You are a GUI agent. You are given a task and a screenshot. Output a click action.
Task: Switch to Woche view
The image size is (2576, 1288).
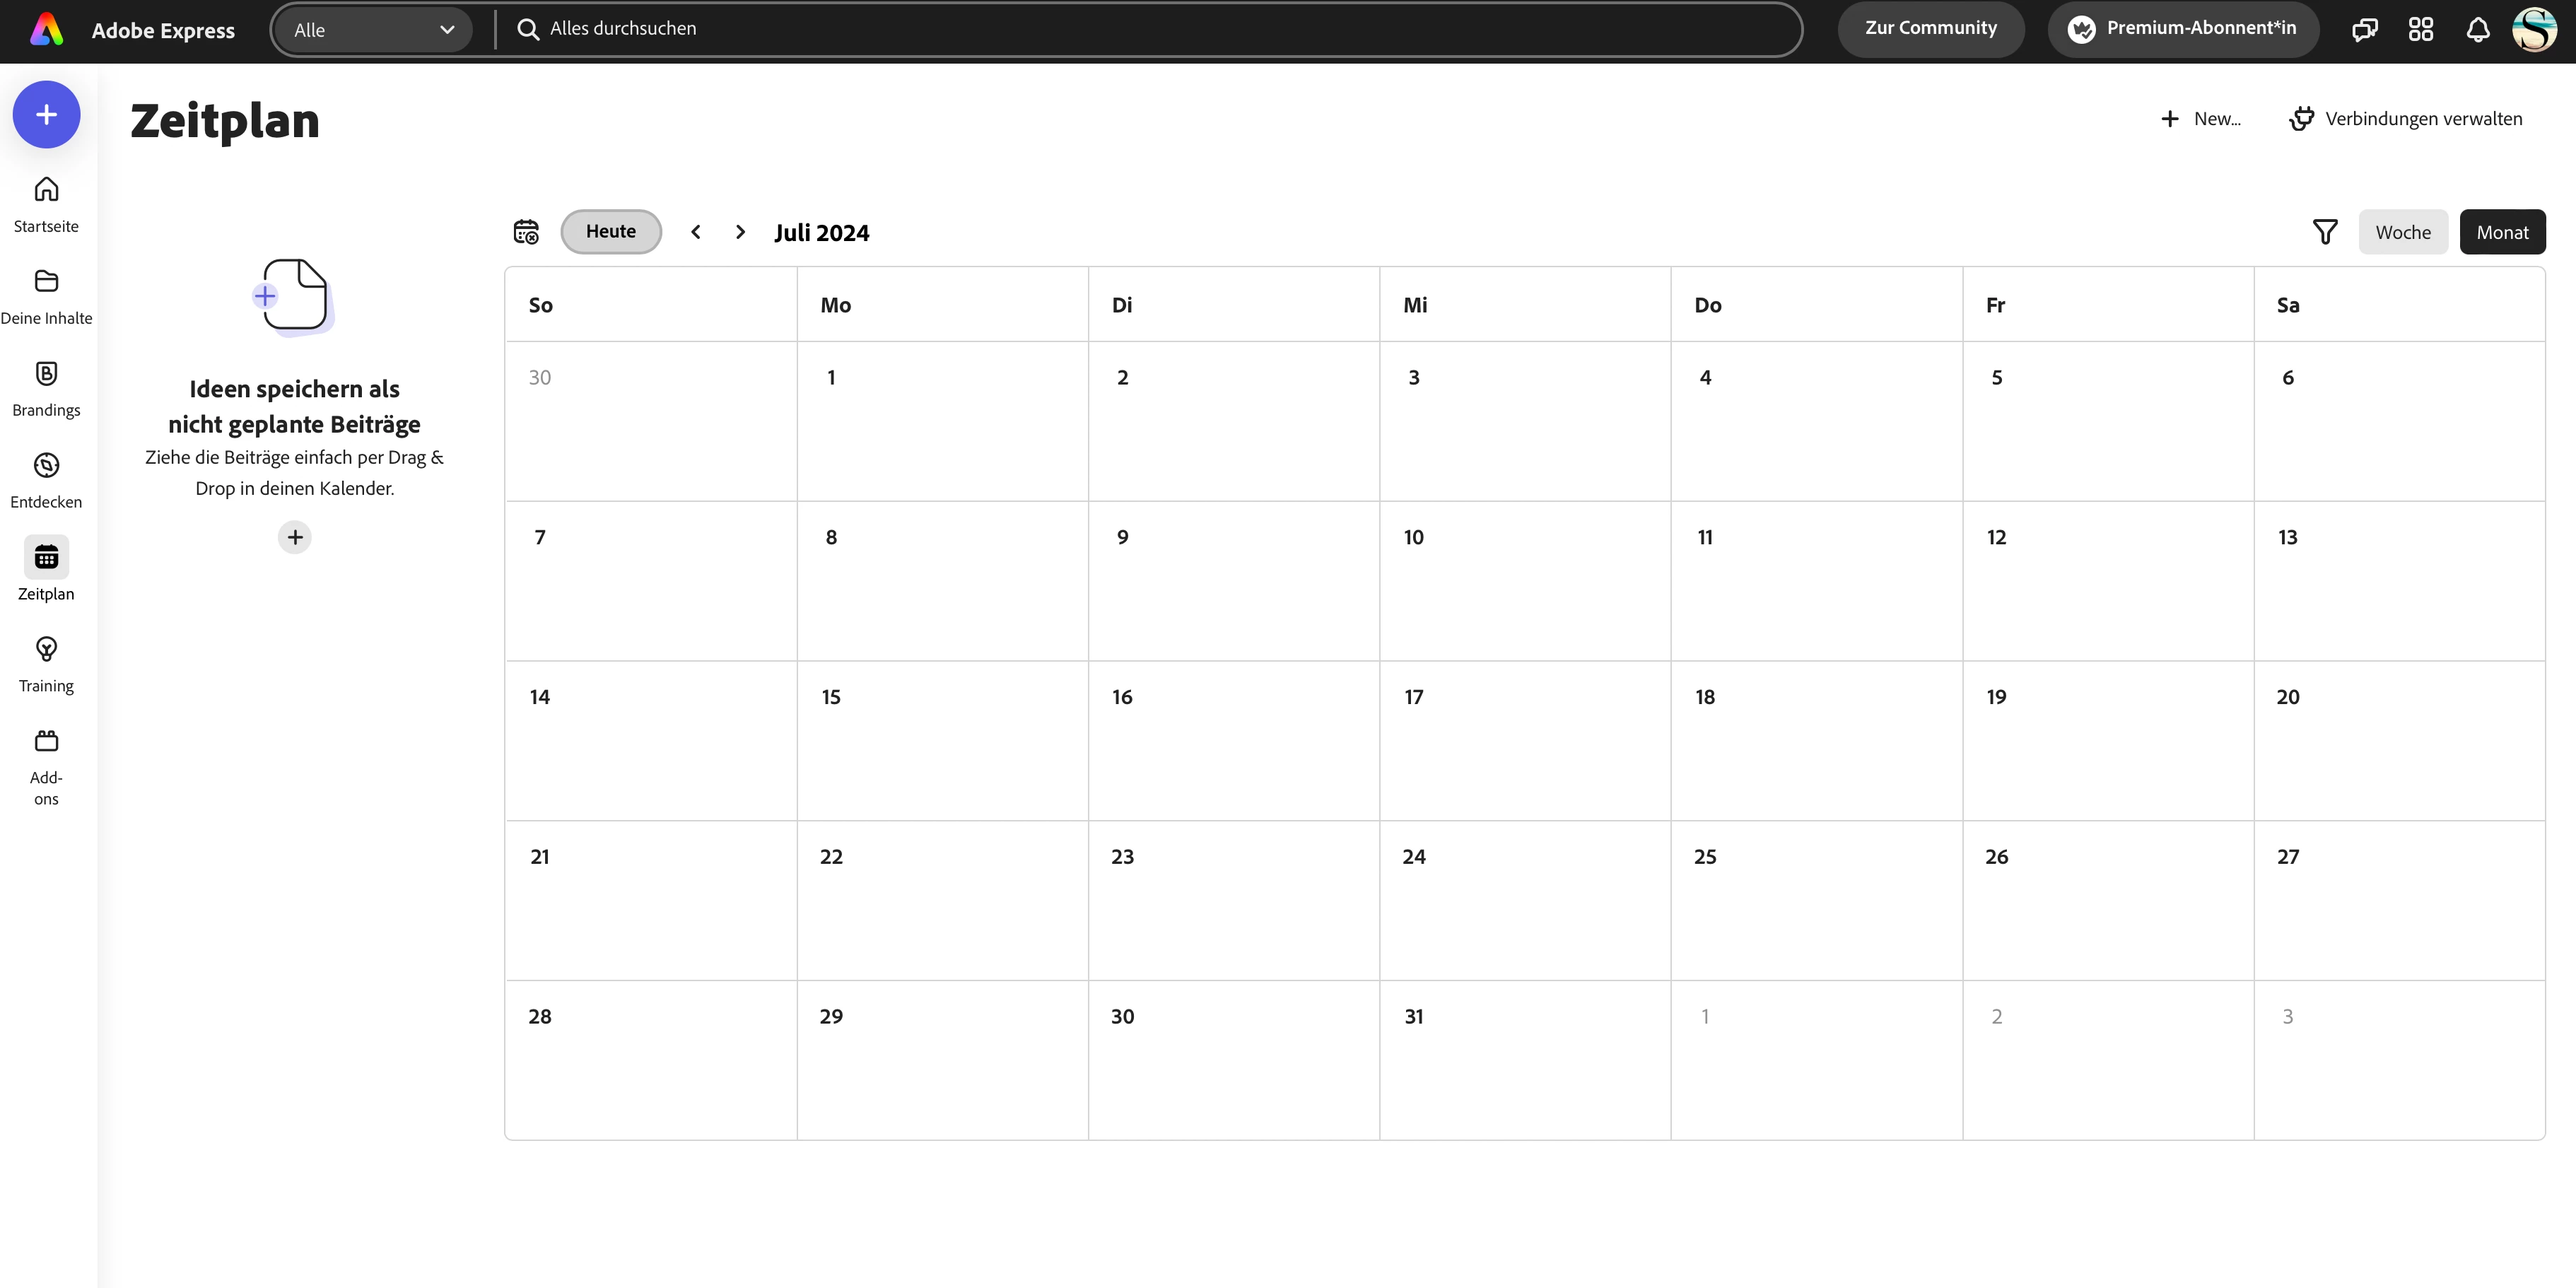[2402, 232]
